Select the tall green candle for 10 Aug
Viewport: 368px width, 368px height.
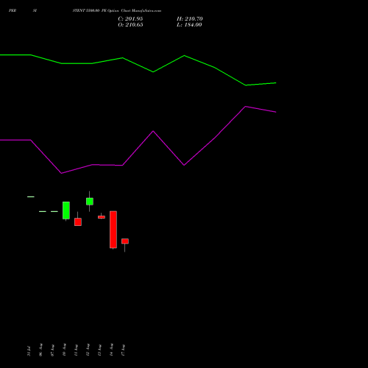[66, 210]
